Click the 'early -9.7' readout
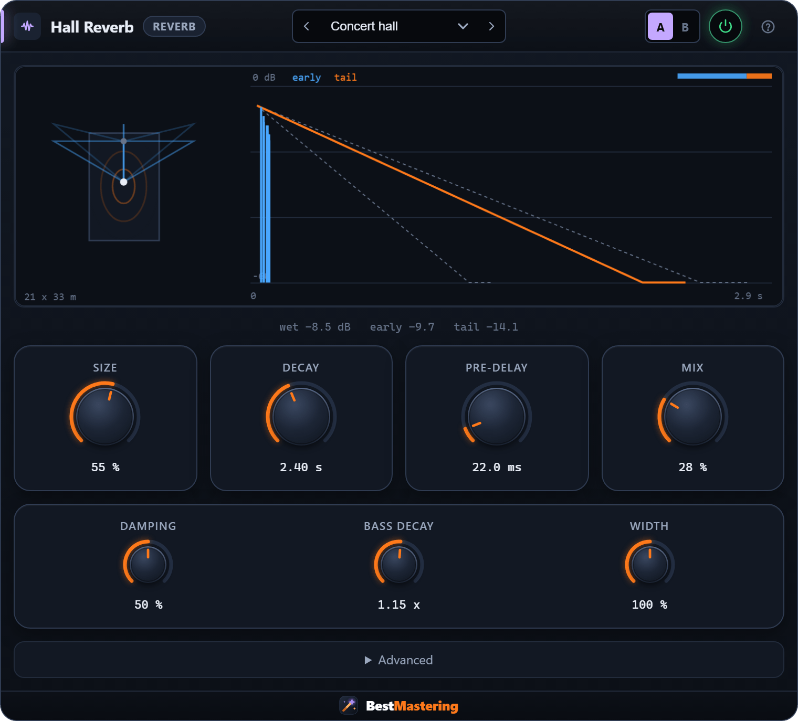This screenshot has width=798, height=721. [402, 327]
